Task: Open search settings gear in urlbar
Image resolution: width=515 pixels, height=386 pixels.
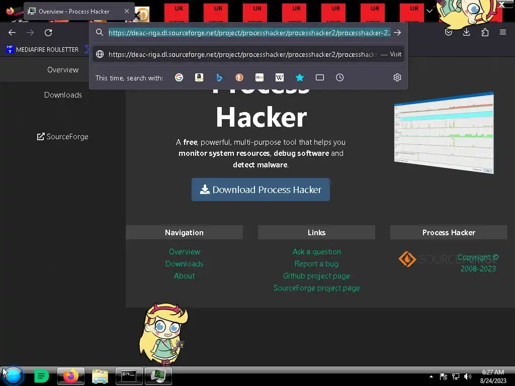Action: 397,77
